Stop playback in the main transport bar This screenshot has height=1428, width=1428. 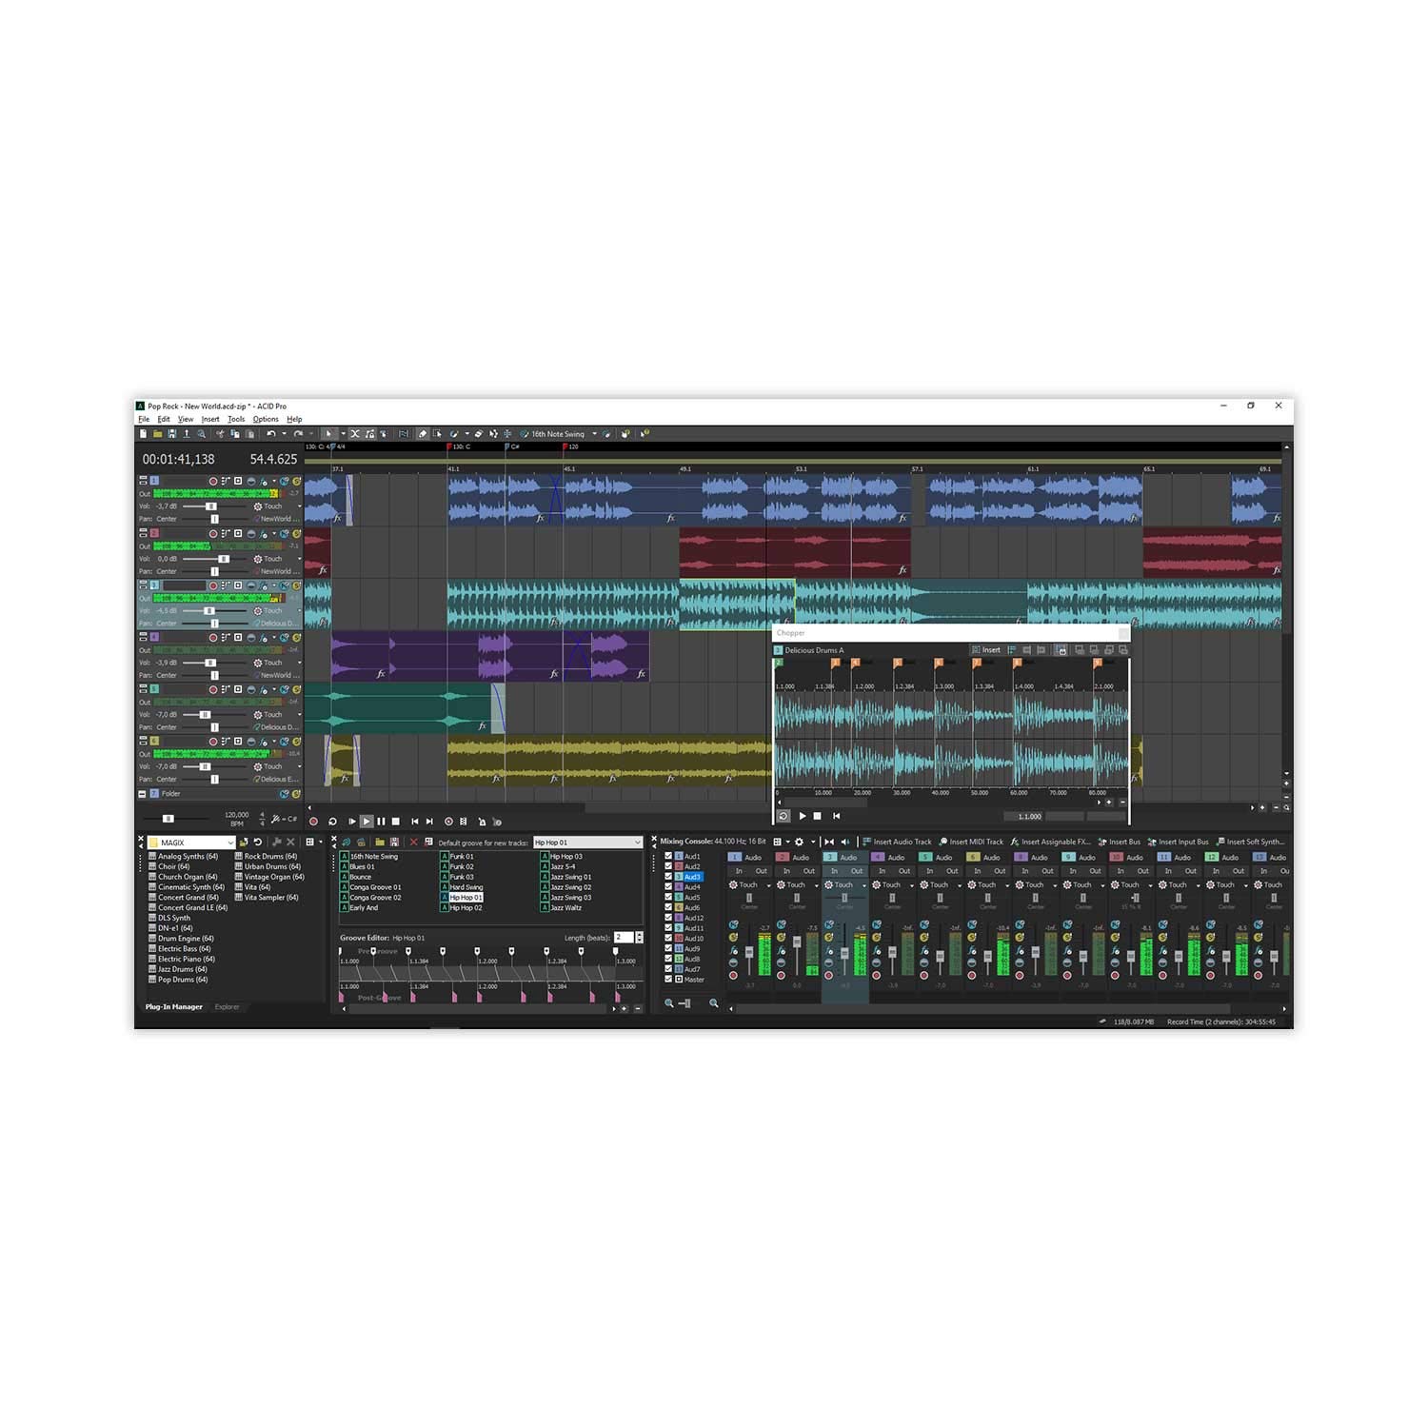(395, 822)
